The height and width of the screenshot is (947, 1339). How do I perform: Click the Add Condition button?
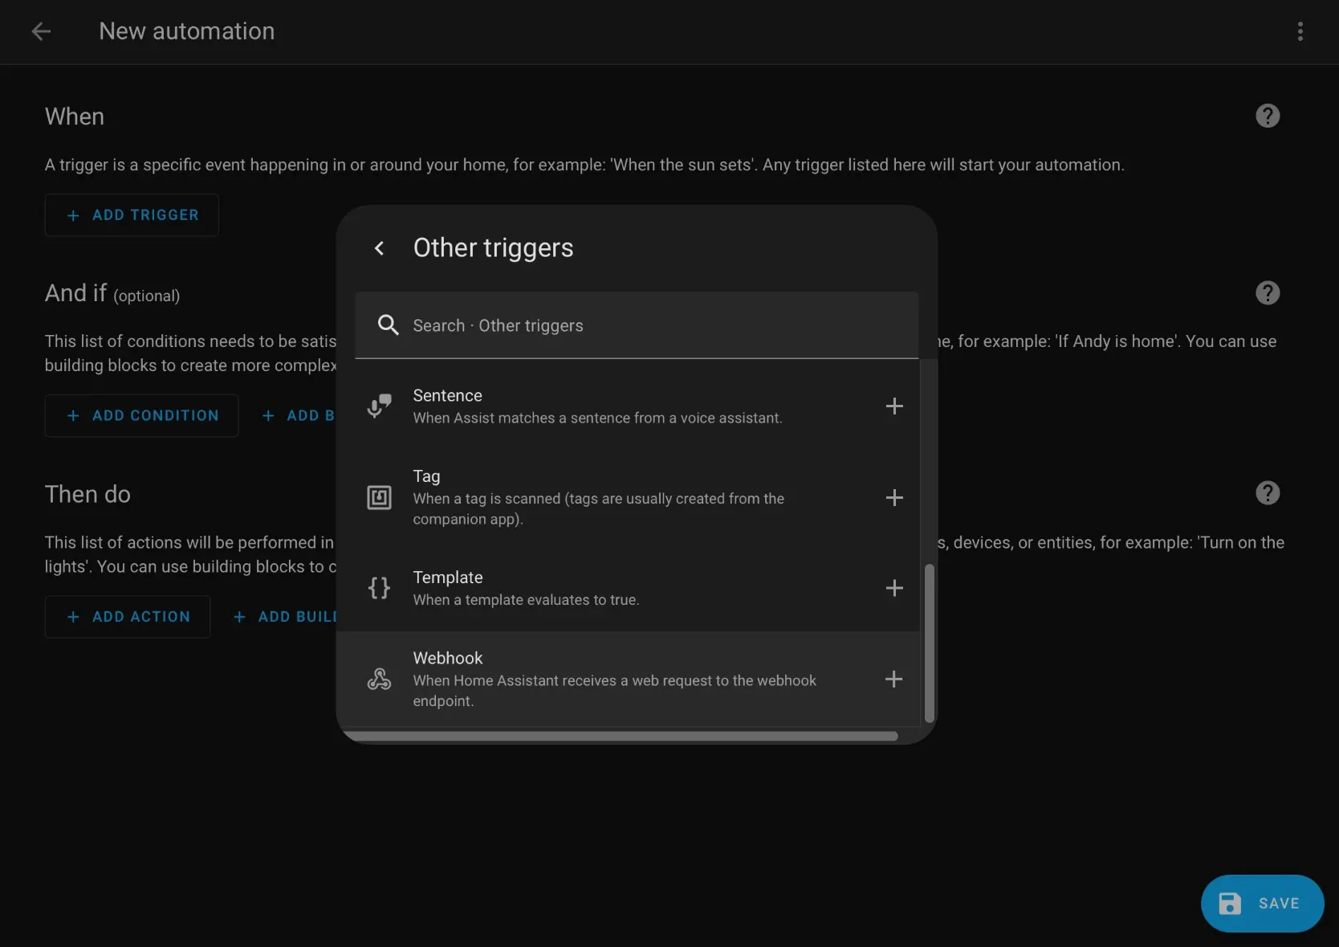141,416
